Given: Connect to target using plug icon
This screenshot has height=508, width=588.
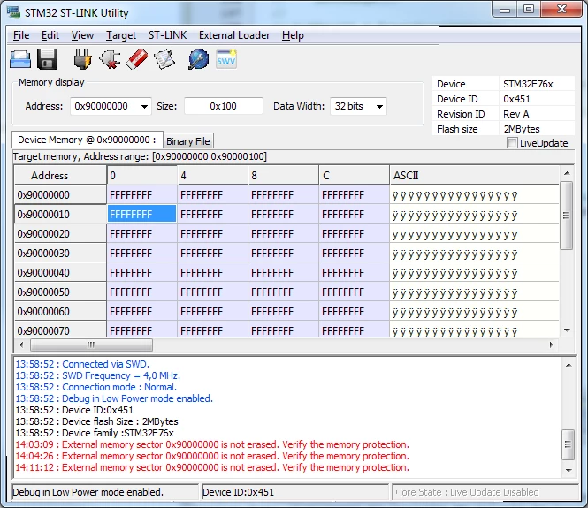Looking at the screenshot, I should pos(82,59).
